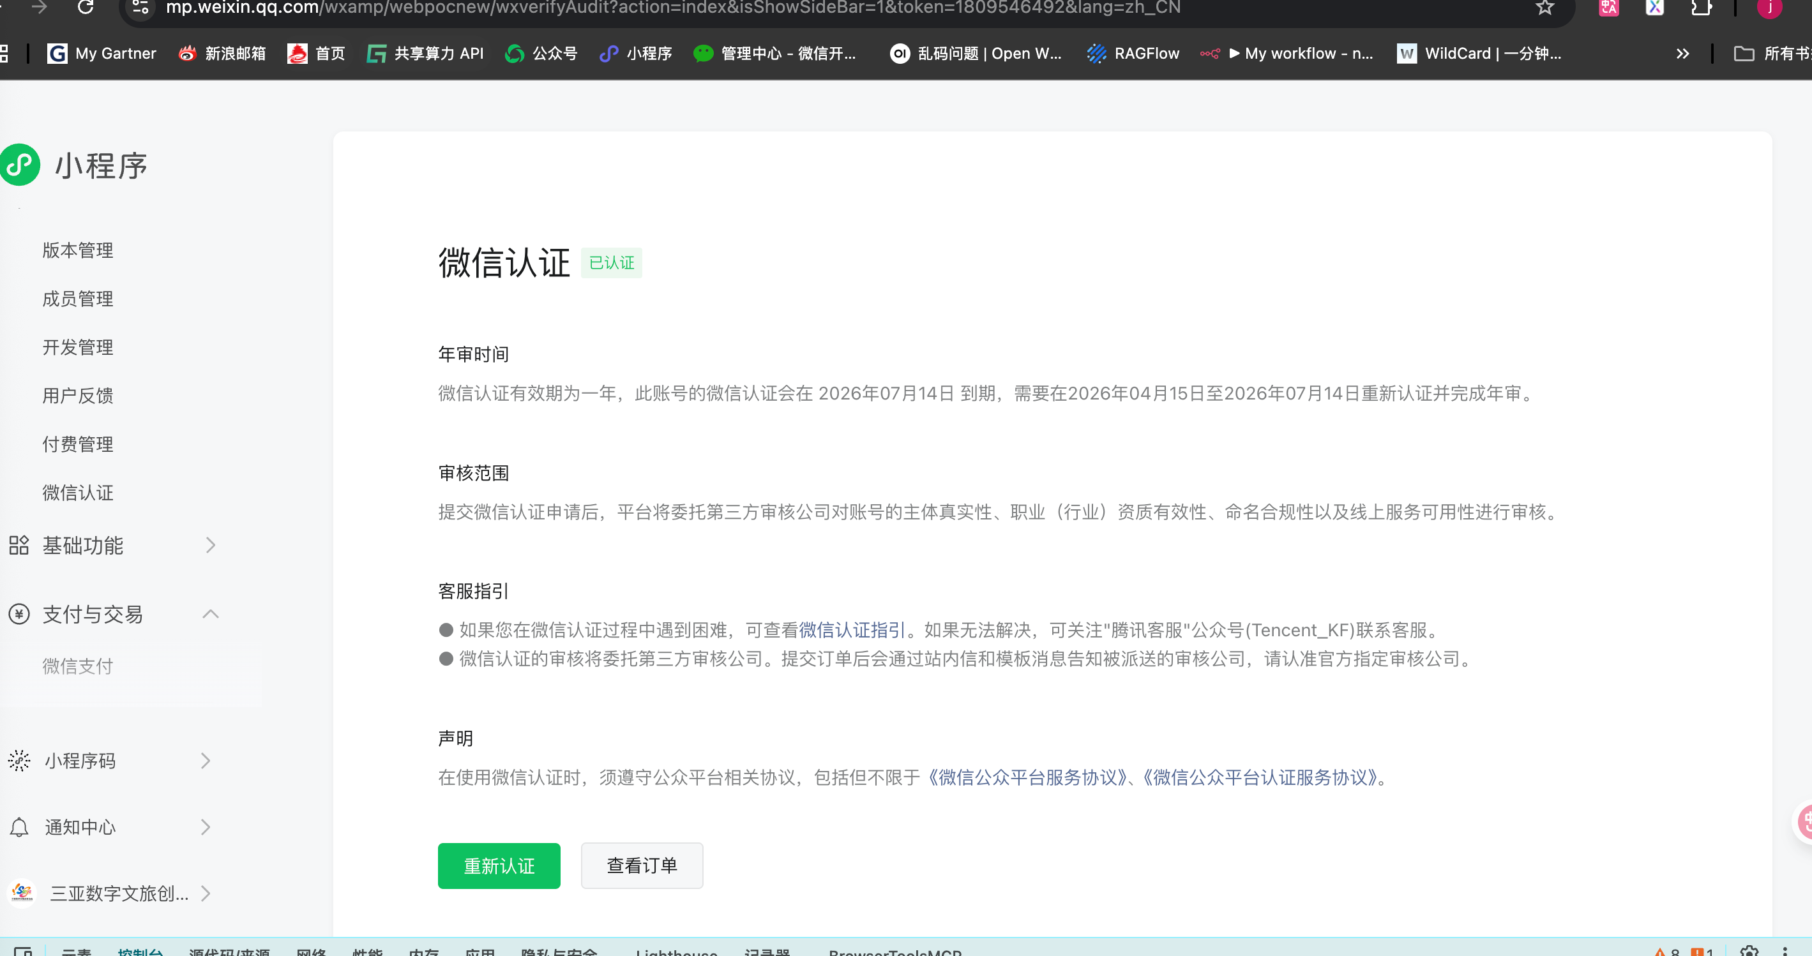
Task: Click the 小程序 green logo icon
Action: coord(20,165)
